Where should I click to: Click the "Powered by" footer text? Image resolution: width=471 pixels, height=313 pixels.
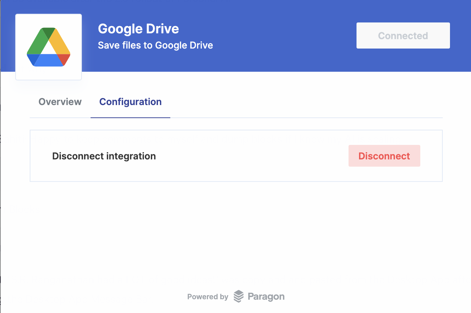[208, 297]
